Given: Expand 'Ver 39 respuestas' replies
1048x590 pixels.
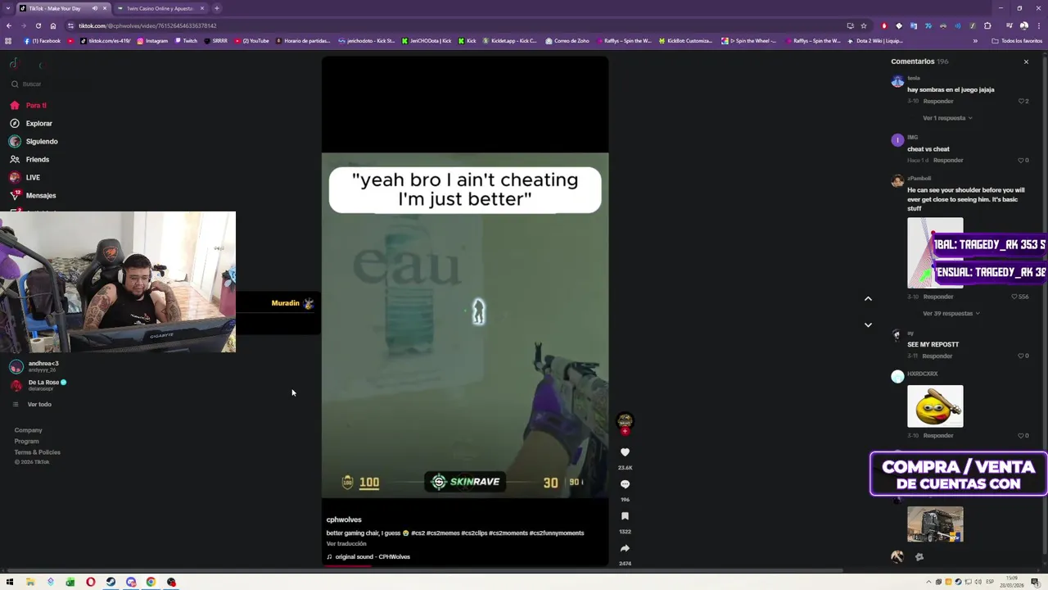Looking at the screenshot, I should pos(951,313).
